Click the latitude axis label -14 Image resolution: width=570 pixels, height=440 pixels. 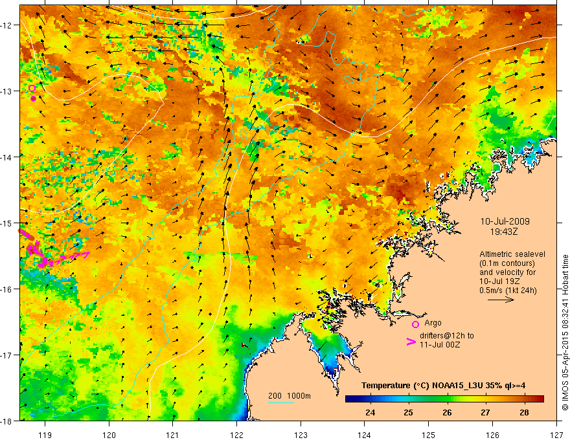coord(7,157)
